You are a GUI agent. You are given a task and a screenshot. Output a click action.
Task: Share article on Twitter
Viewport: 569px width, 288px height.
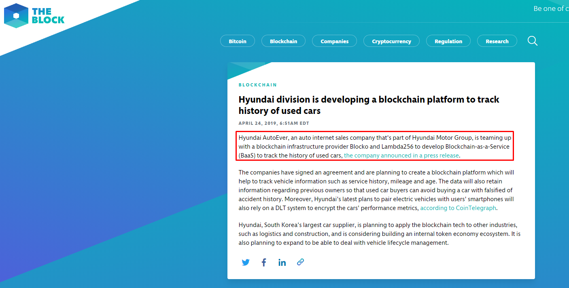pyautogui.click(x=246, y=262)
